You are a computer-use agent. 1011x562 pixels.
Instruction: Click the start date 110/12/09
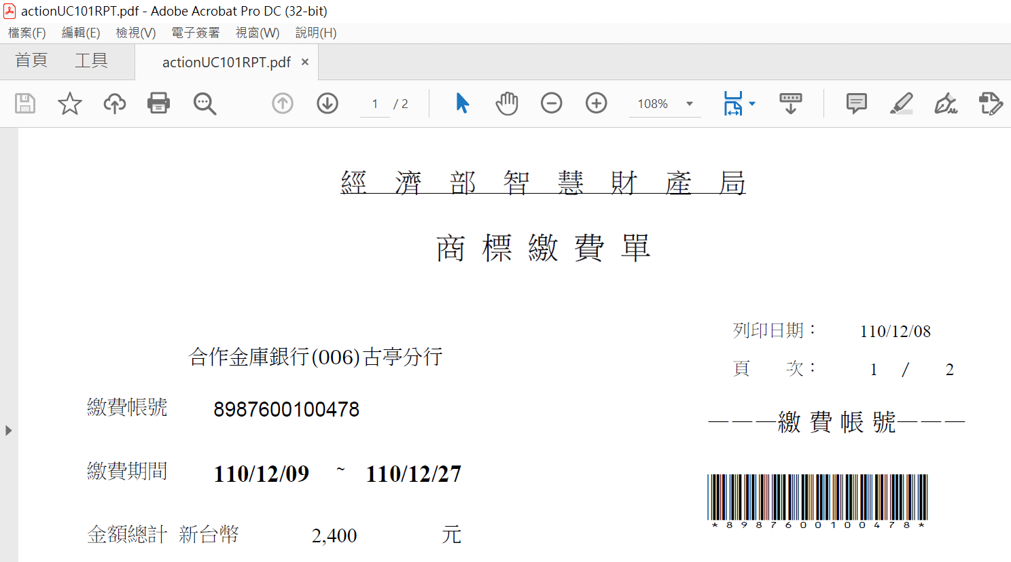[x=262, y=474]
